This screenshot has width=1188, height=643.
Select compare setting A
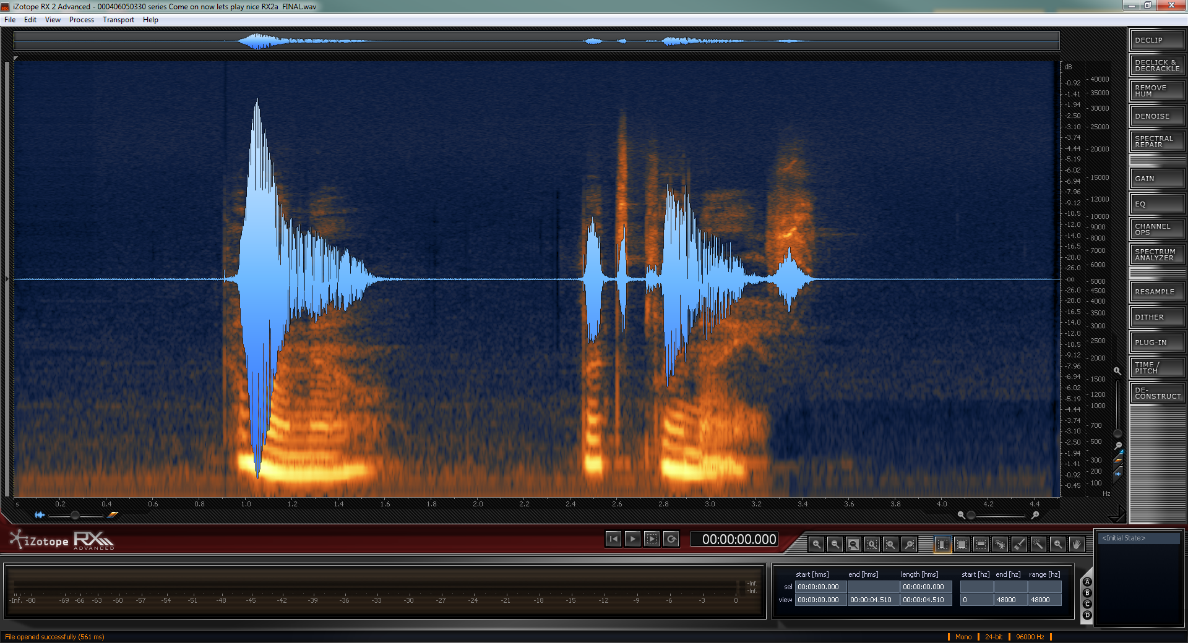(x=1087, y=582)
